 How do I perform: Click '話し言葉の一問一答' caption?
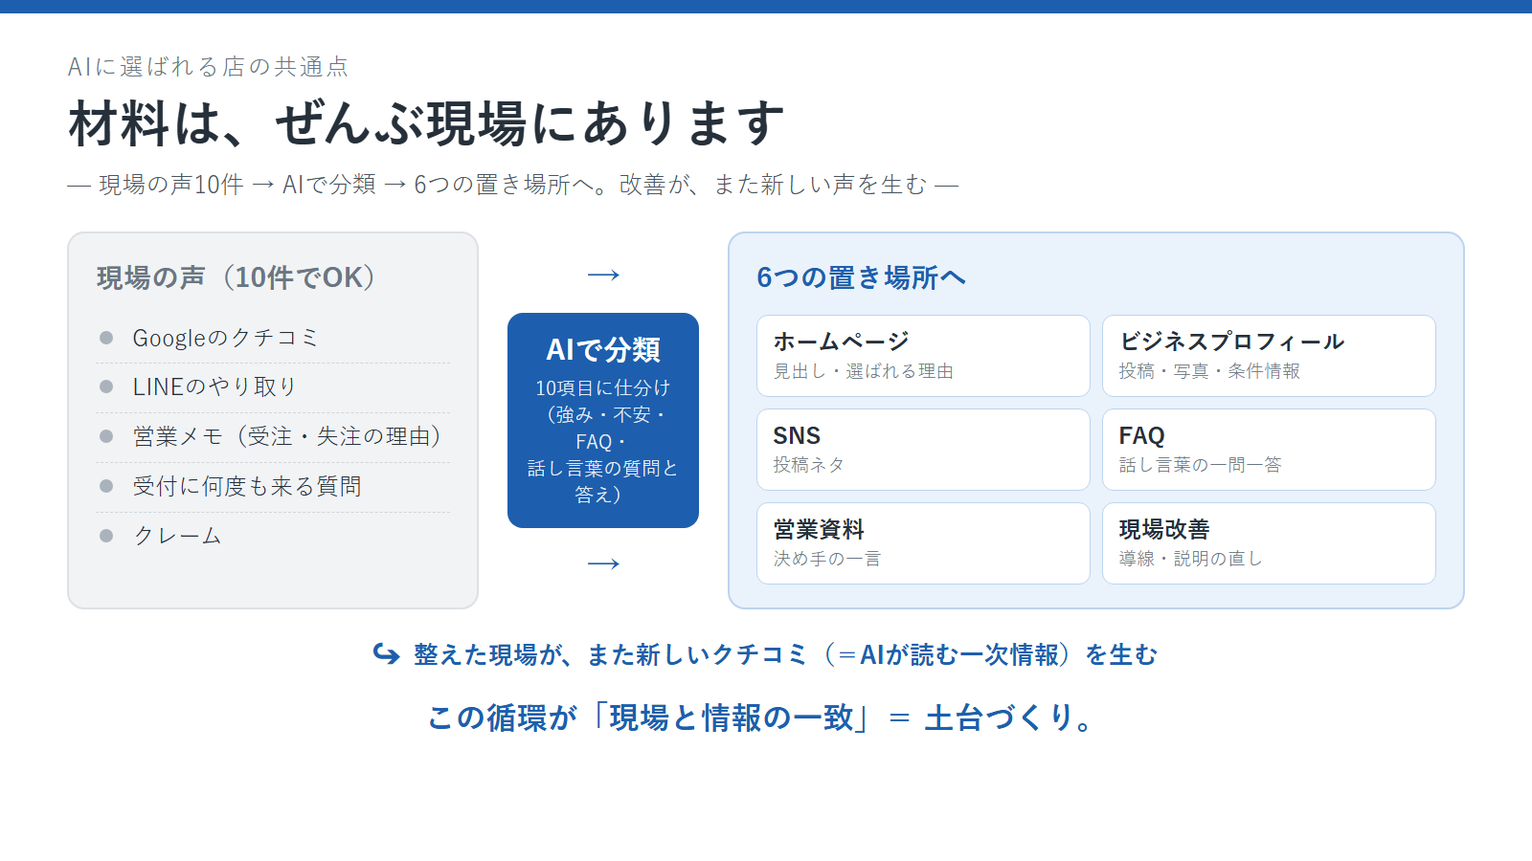(1200, 465)
